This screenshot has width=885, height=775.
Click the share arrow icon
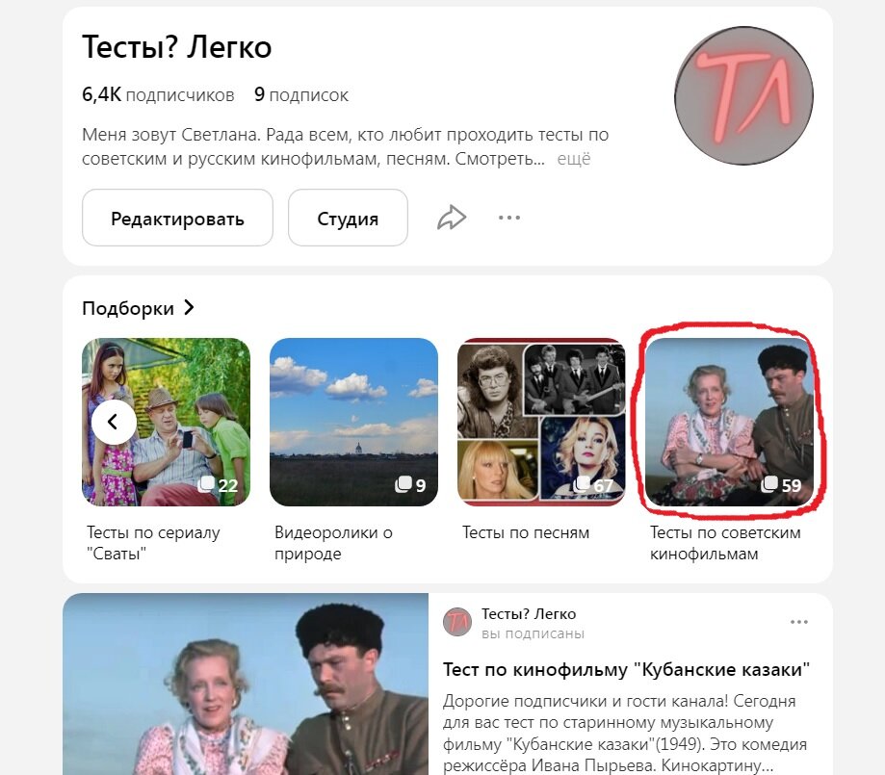click(x=452, y=218)
